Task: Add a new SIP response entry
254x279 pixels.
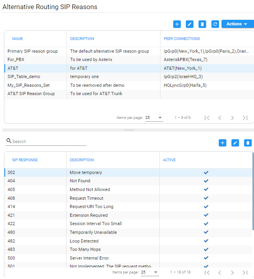Action: [223, 143]
